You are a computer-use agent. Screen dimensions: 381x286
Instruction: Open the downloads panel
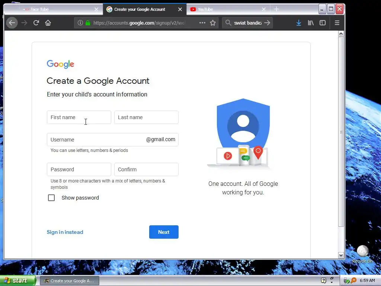(299, 23)
